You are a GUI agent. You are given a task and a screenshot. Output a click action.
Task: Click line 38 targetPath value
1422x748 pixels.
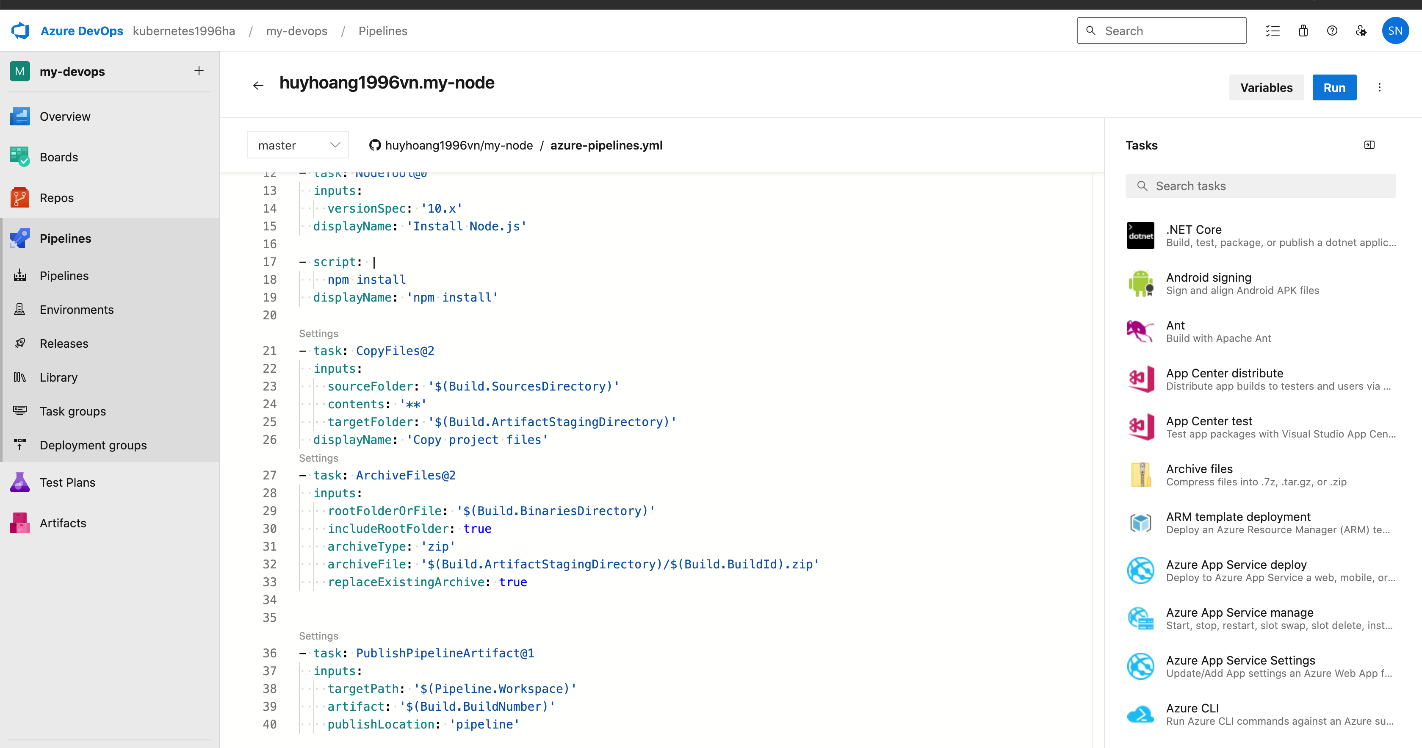[495, 689]
